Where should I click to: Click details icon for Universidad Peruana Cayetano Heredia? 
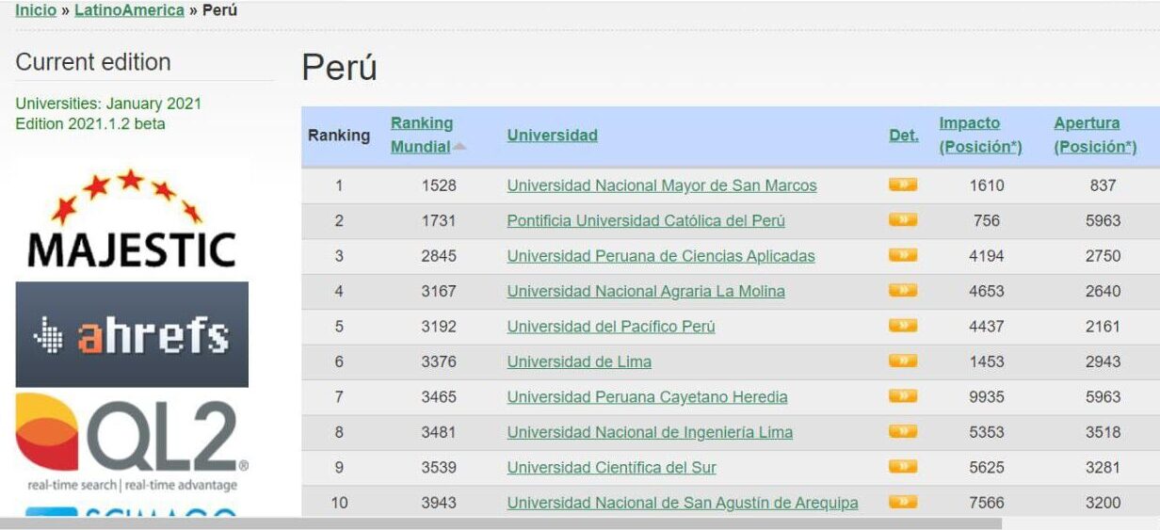pos(902,396)
